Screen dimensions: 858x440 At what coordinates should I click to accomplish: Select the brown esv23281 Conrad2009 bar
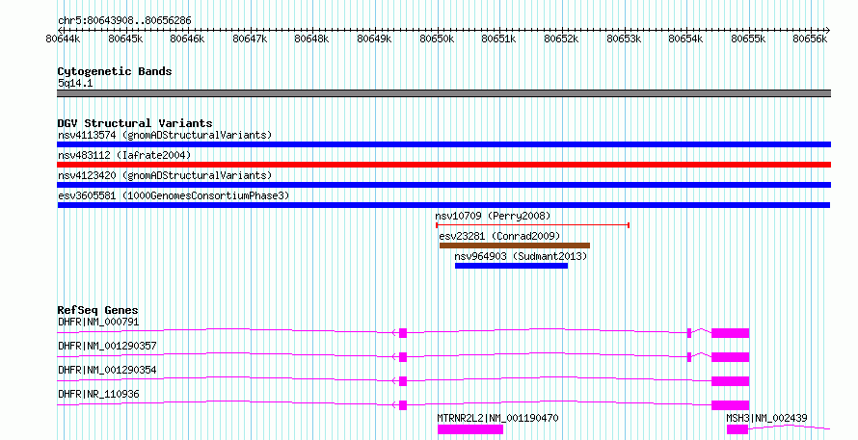515,246
